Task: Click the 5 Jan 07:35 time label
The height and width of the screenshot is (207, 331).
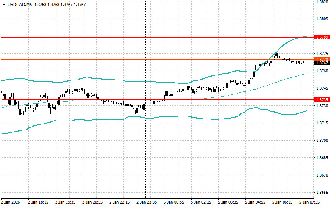Action: (x=309, y=202)
